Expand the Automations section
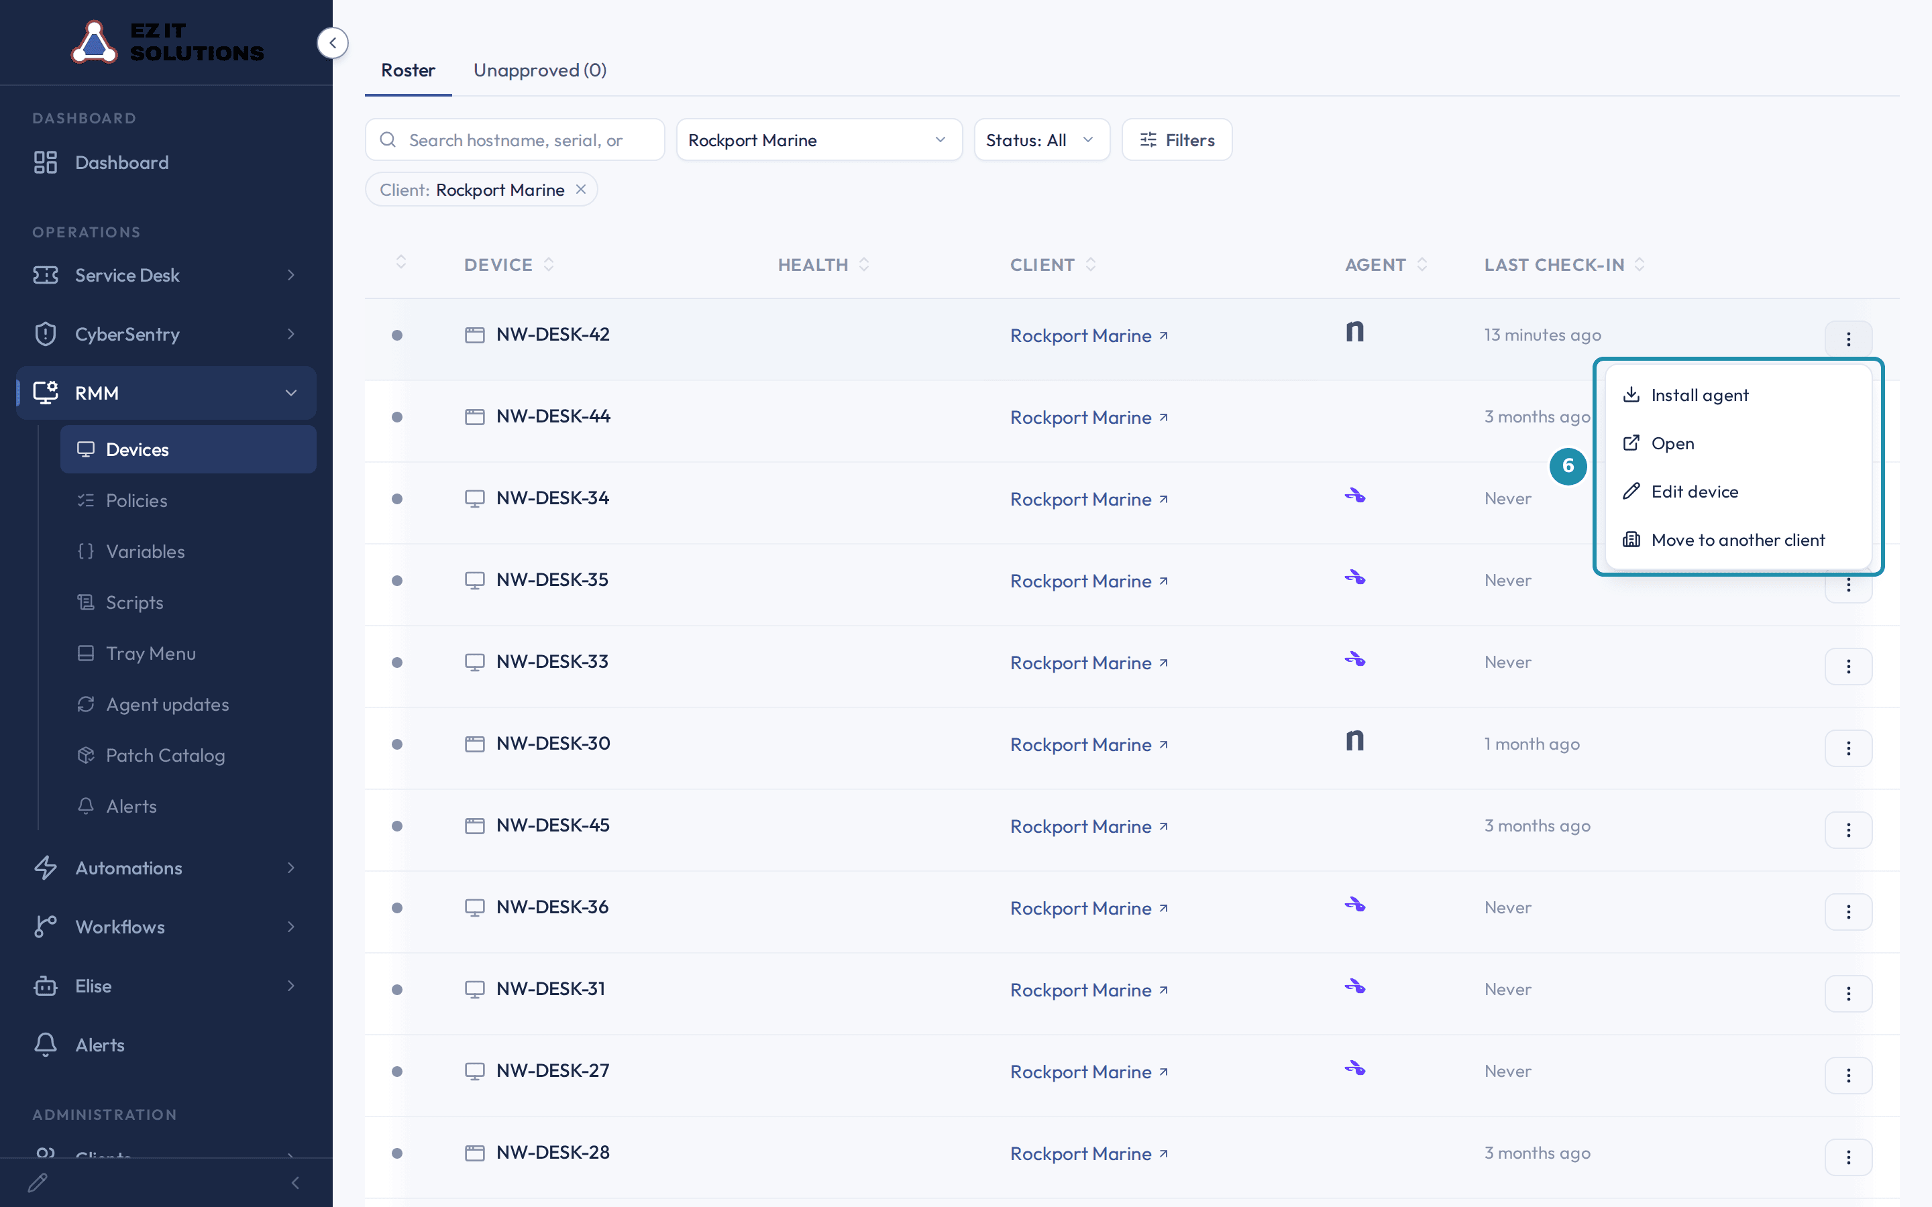 pos(291,868)
